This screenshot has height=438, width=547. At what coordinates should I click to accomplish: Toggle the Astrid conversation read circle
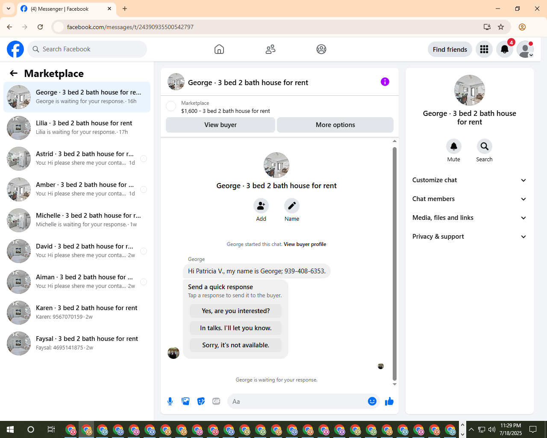[144, 159]
